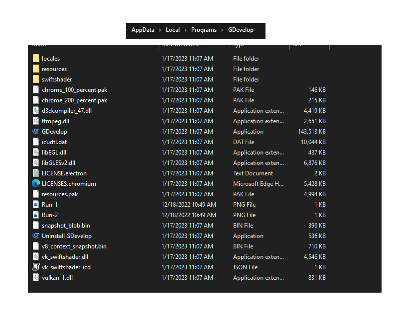399x316 pixels.
Task: Click the Edge icon for LICENSES.chromium
Action: (x=36, y=183)
